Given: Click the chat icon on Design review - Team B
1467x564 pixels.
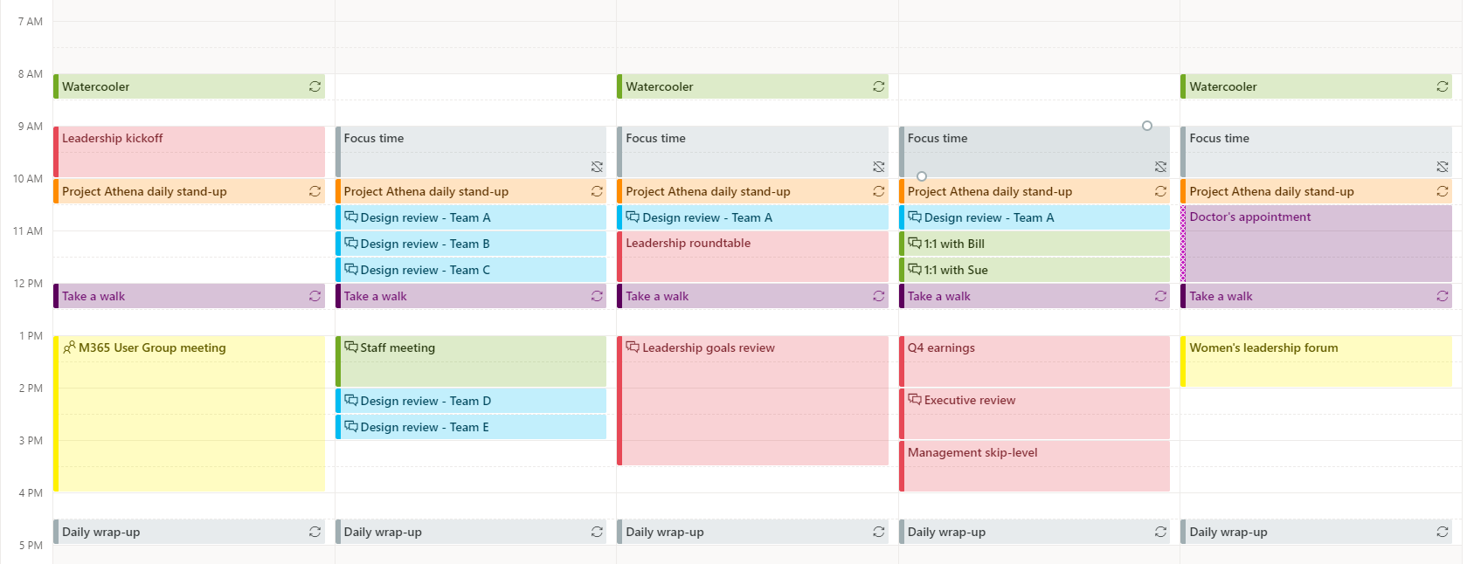Looking at the screenshot, I should (x=351, y=244).
